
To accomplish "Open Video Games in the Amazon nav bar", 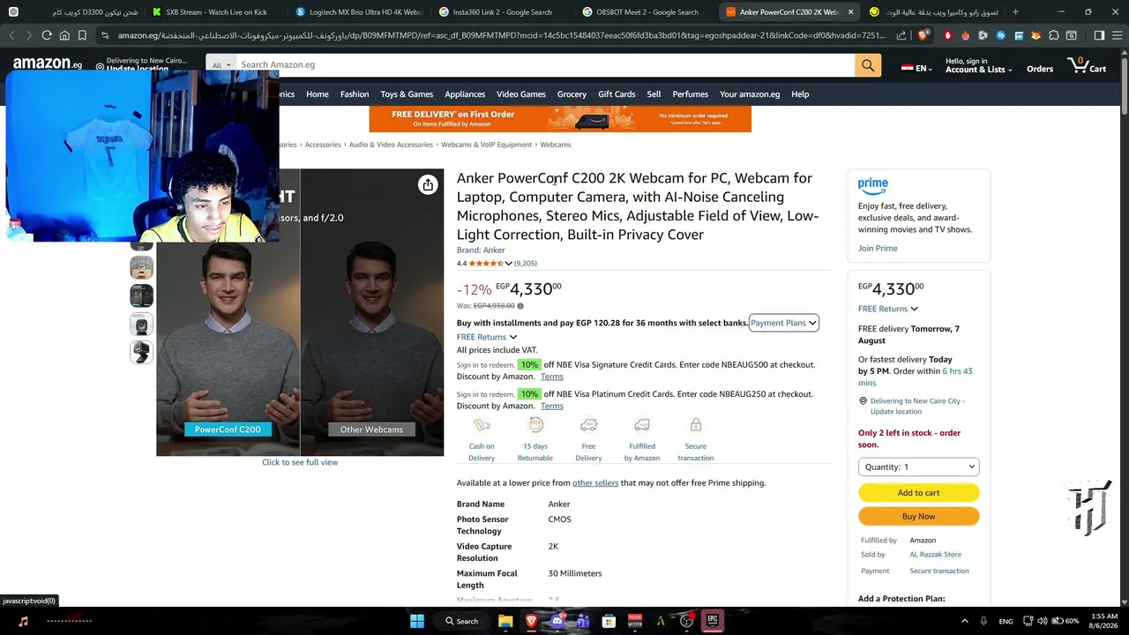I will point(520,94).
